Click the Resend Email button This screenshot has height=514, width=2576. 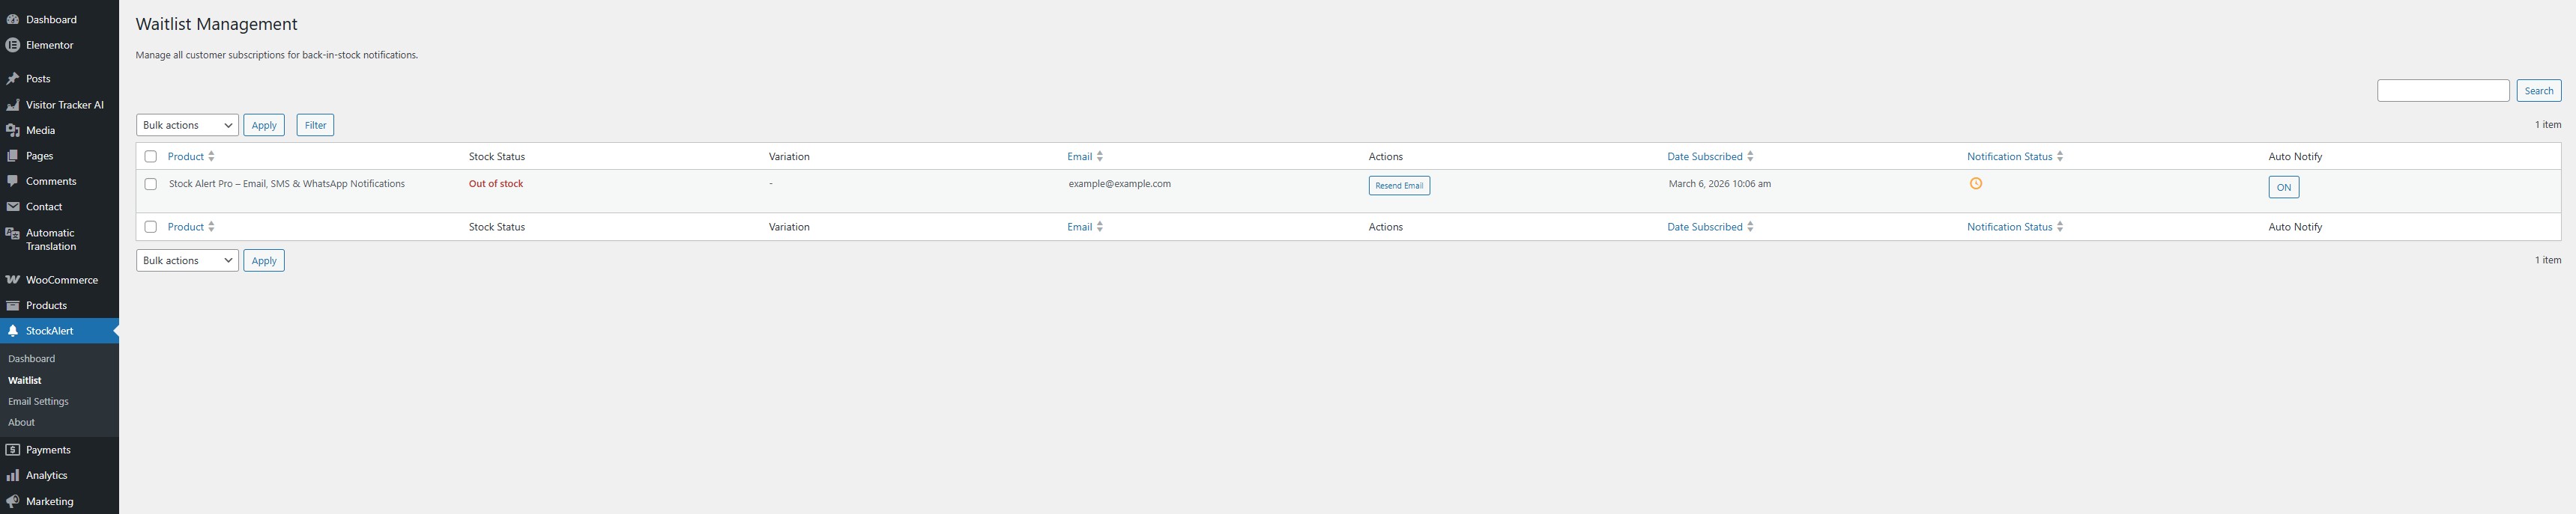click(1398, 186)
